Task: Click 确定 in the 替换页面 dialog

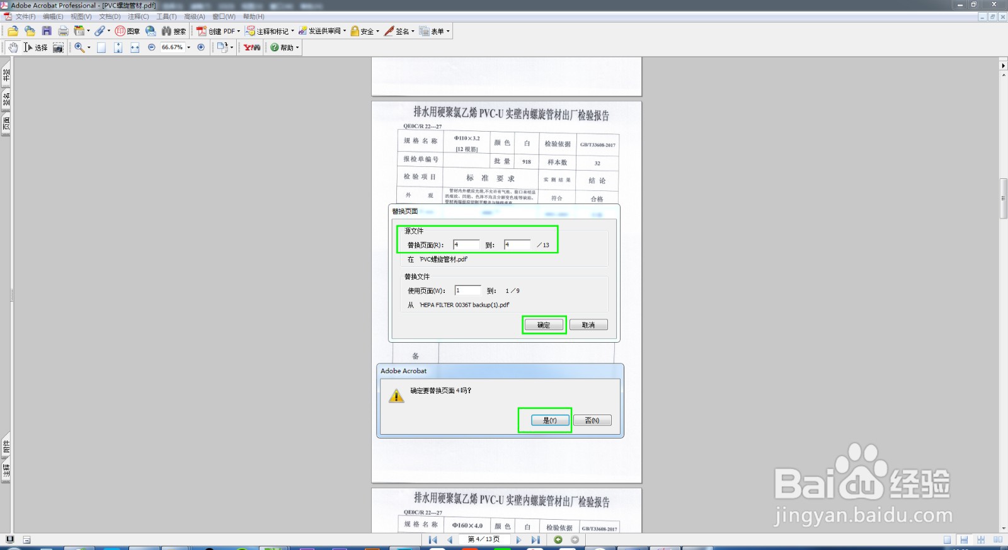Action: [544, 325]
